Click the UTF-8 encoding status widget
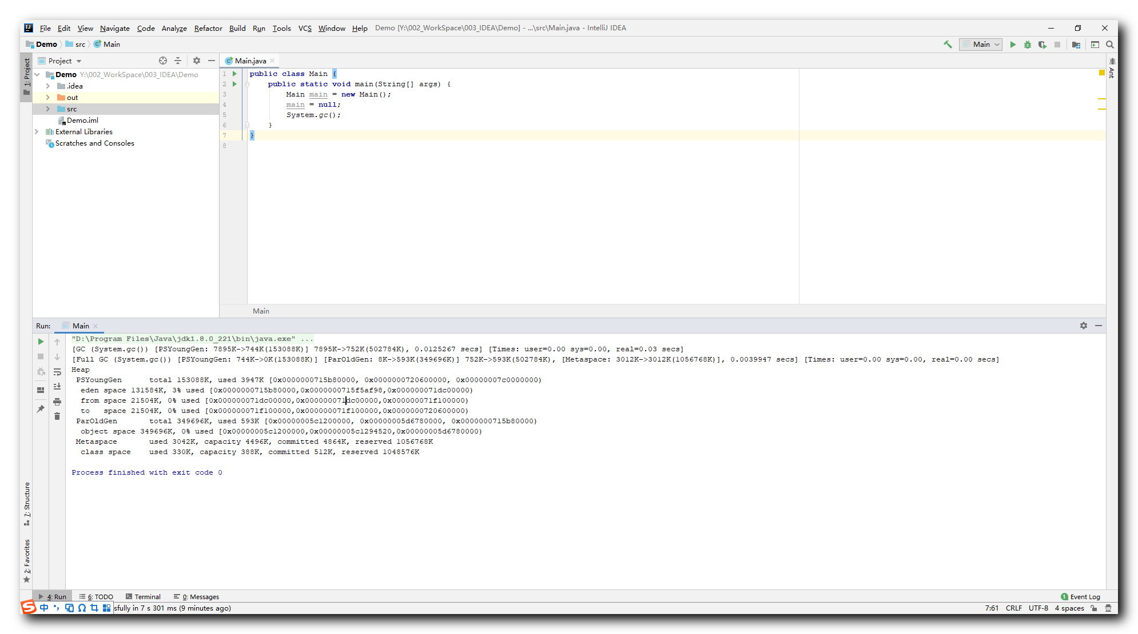Image resolution: width=1138 pixels, height=634 pixels. (1038, 608)
